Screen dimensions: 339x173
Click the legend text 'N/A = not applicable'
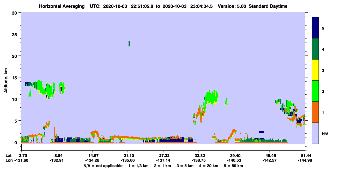(103, 165)
